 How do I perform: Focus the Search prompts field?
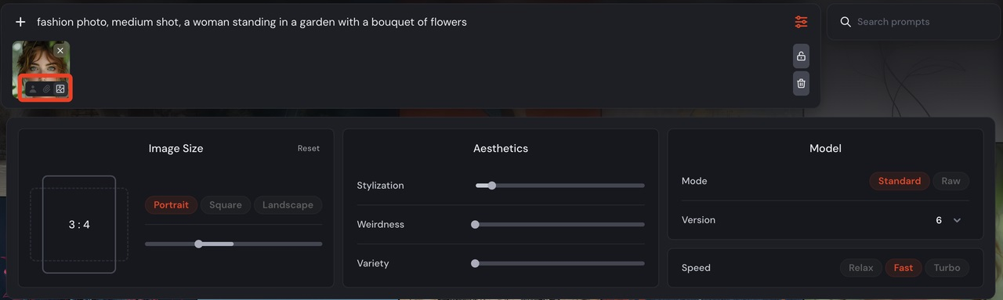(x=914, y=22)
